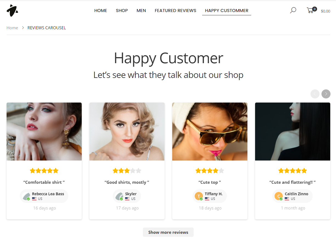The width and height of the screenshot is (336, 239).
Task: Click Tiffany H.'s orange avatar icon
Action: coord(199,196)
